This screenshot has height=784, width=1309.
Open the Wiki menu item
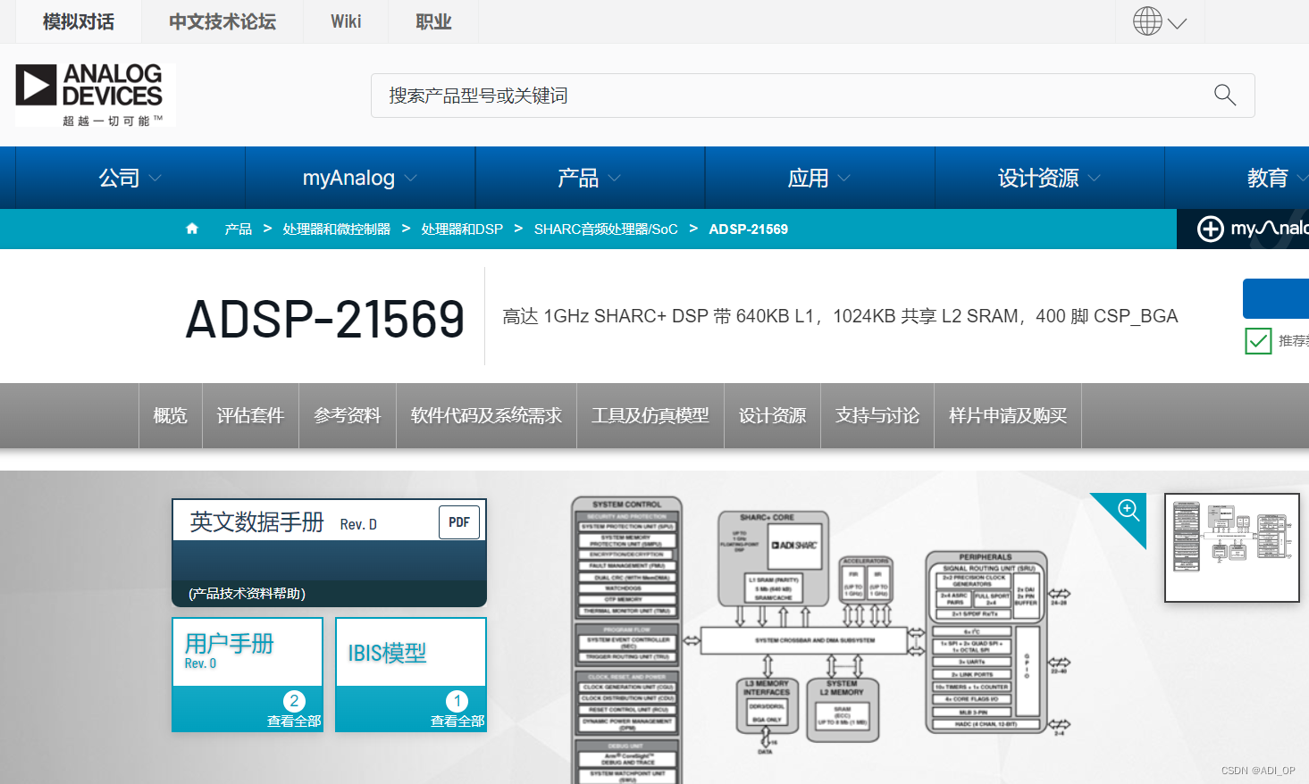(345, 21)
